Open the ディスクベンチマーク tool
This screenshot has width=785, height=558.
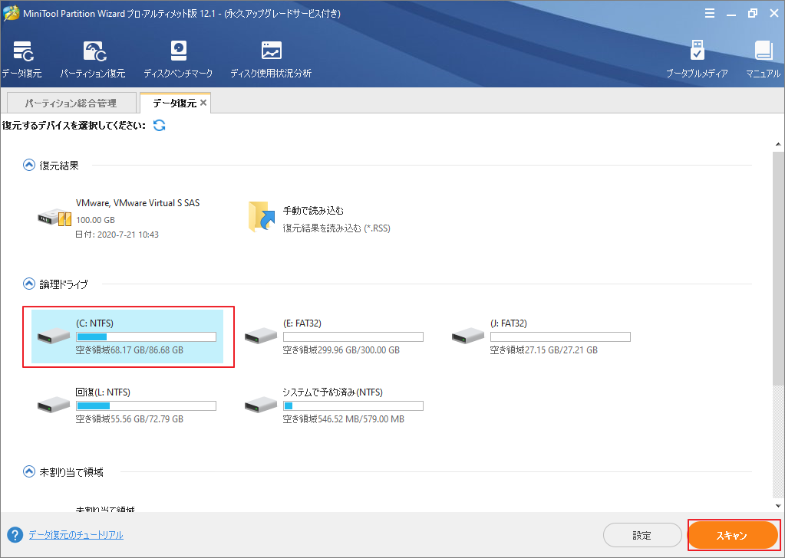point(178,51)
